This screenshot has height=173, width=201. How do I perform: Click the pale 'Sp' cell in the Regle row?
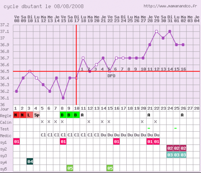37,115
